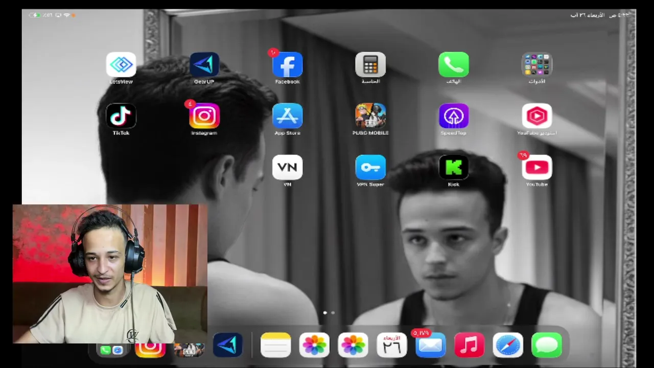
Task: Launch PUBG MOBILE from the home grid
Action: click(370, 116)
